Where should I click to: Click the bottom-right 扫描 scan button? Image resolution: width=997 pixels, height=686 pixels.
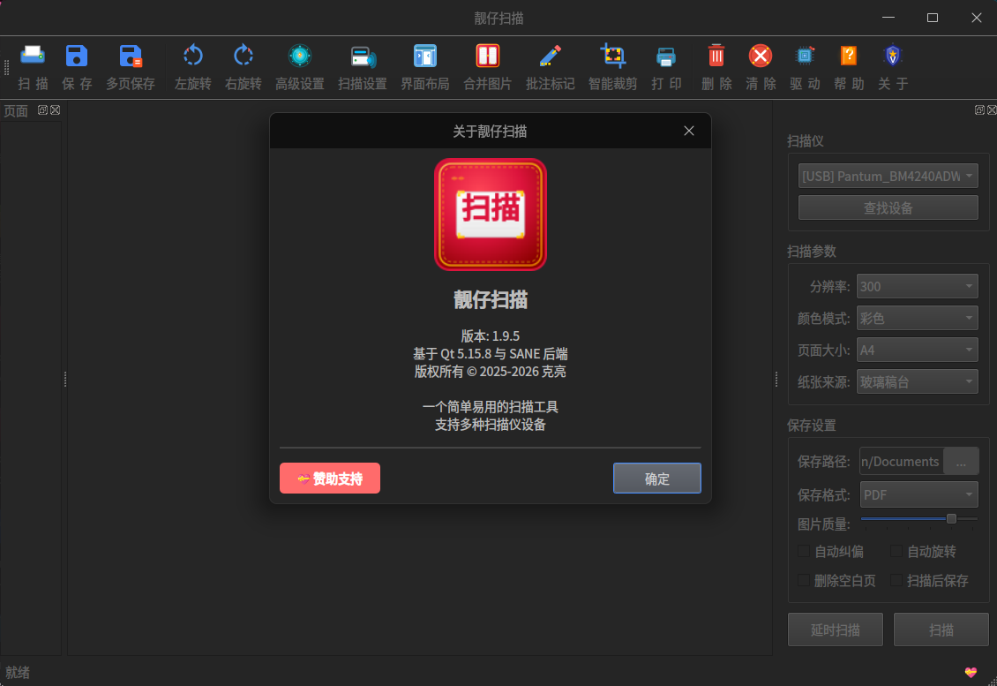(941, 629)
